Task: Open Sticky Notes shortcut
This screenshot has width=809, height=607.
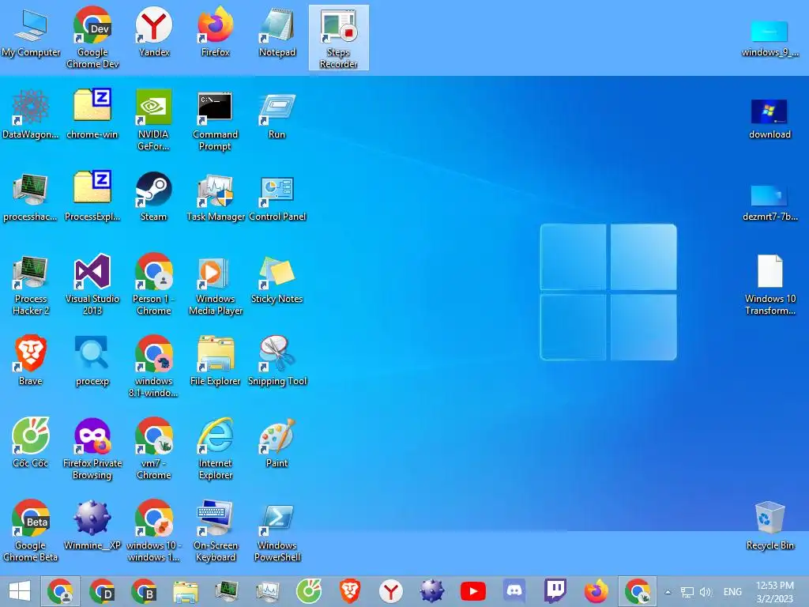Action: [x=277, y=279]
